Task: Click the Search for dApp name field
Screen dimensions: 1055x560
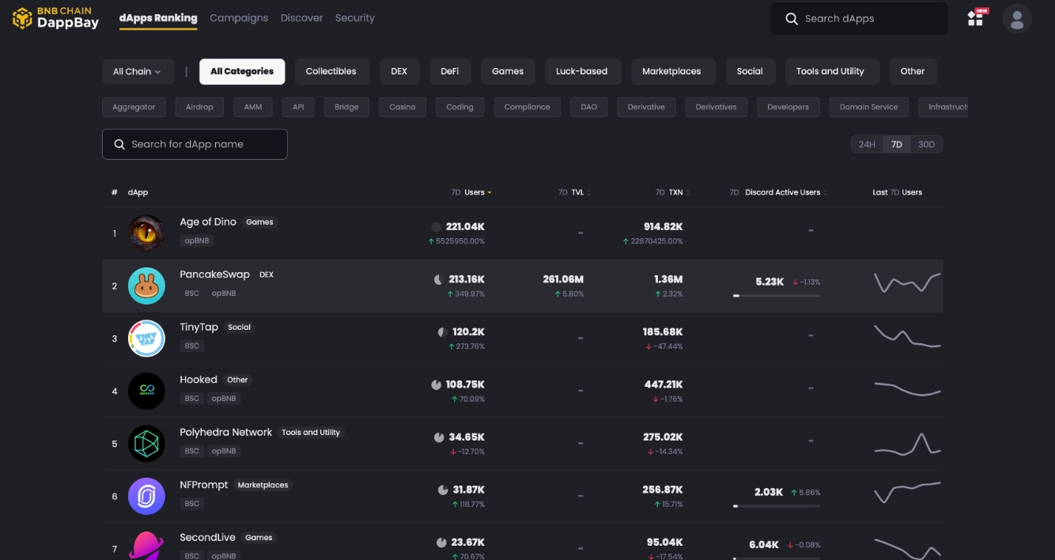Action: 195,144
